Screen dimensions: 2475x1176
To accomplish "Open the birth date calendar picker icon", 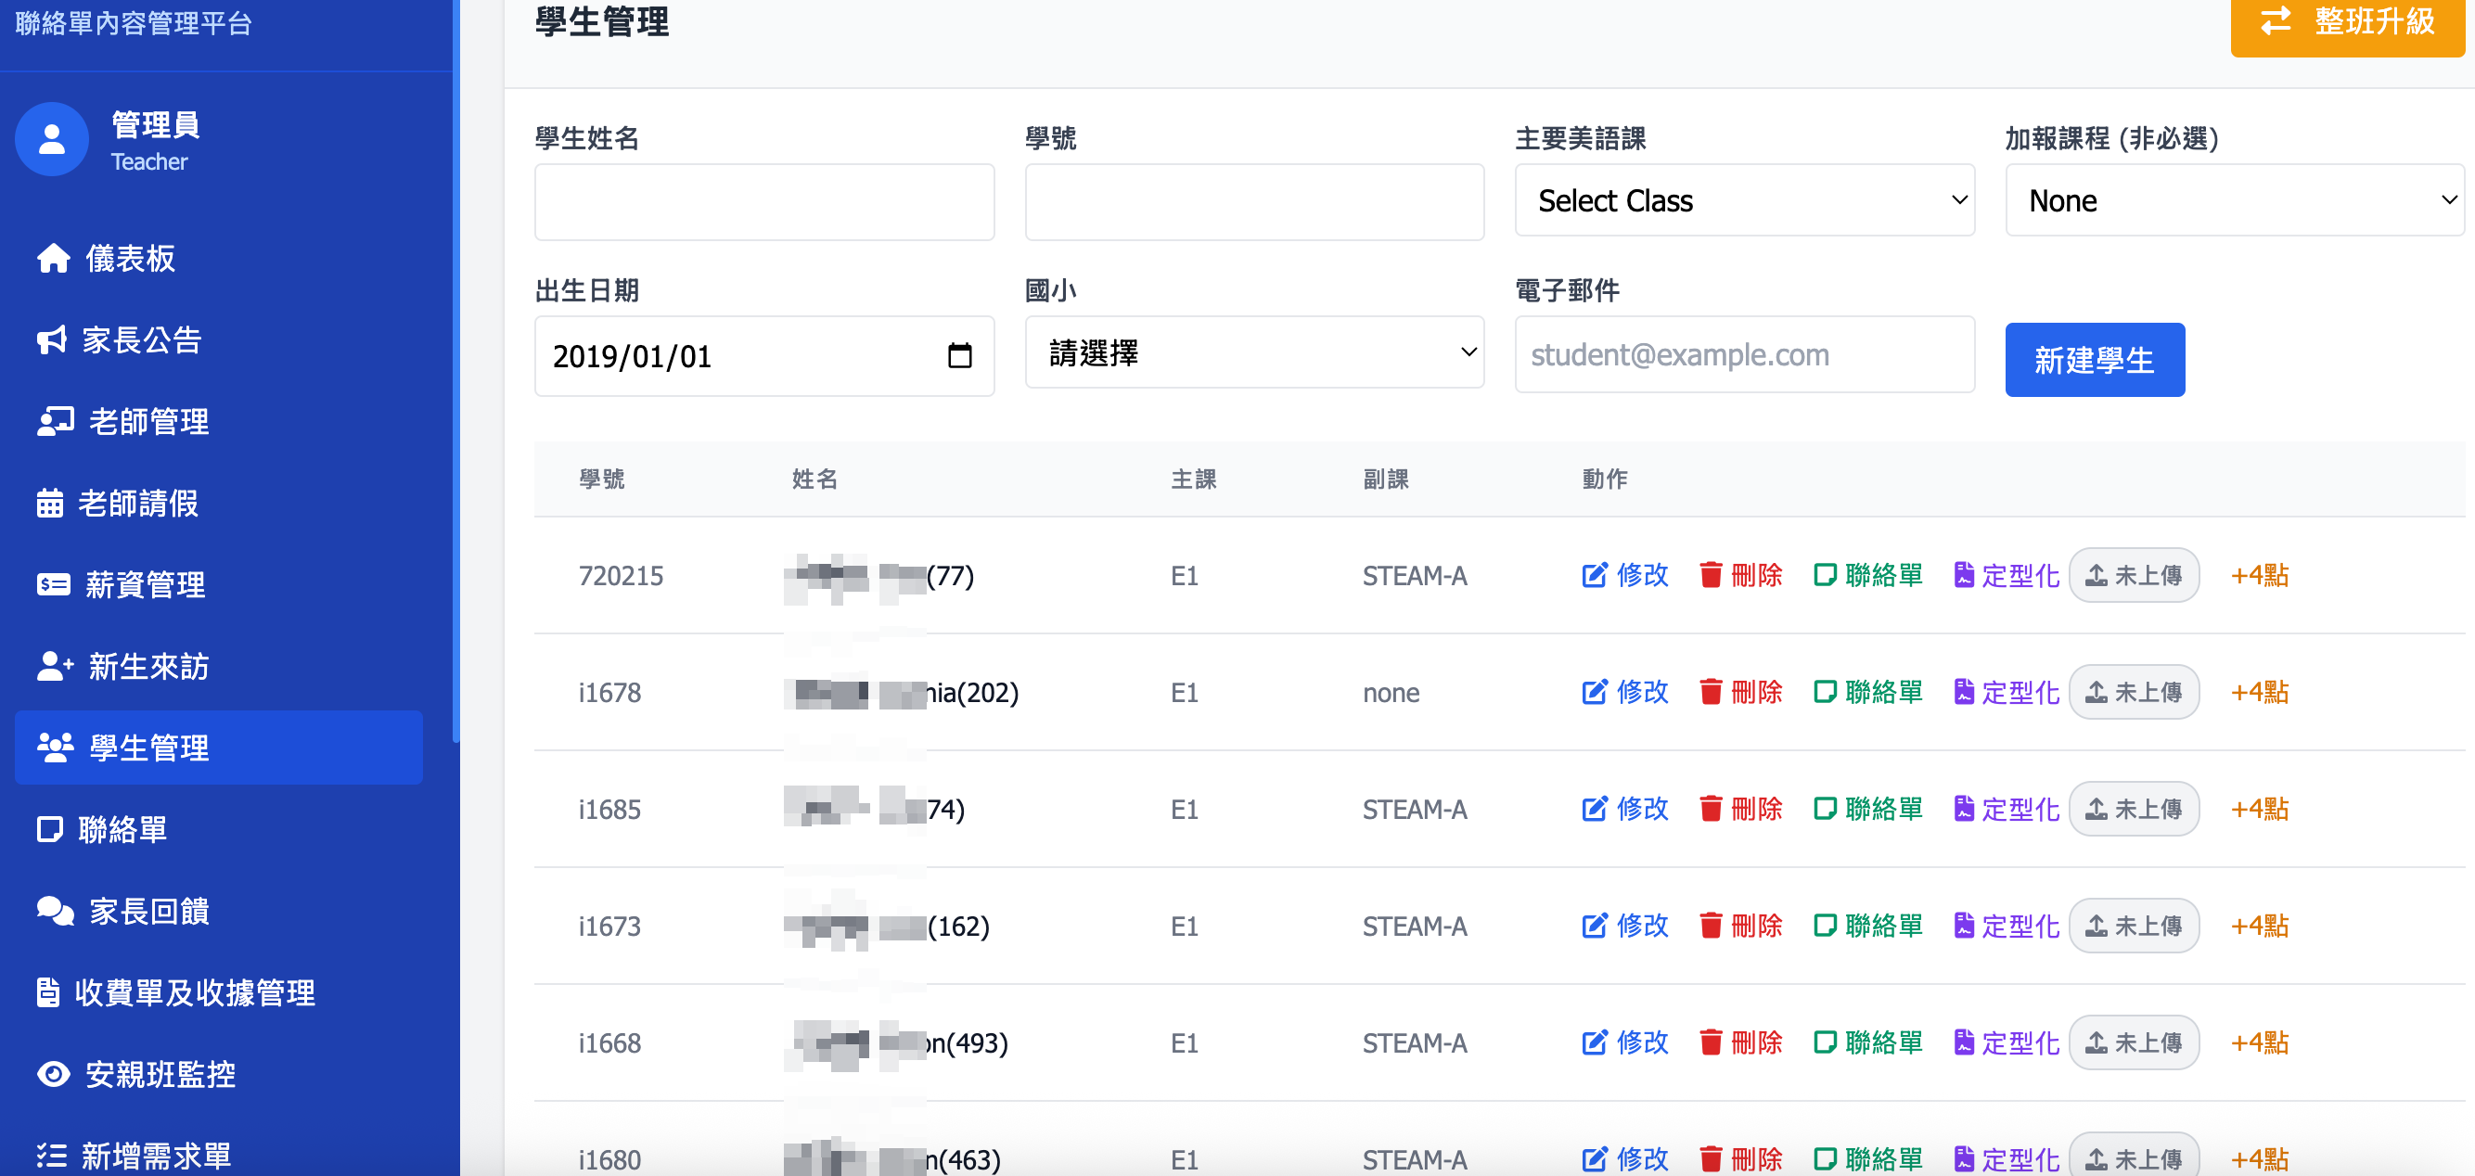I will (x=959, y=356).
